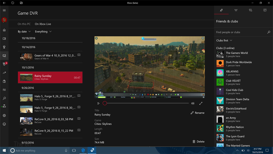Go to Home in the sidebar
Viewport: 273px width, 154px height.
pos(4,30)
